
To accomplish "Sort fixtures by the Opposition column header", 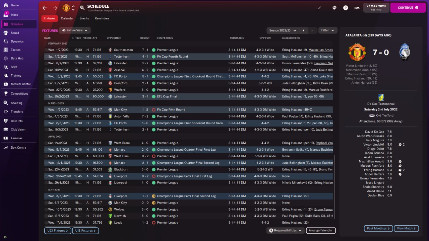I will (114, 38).
